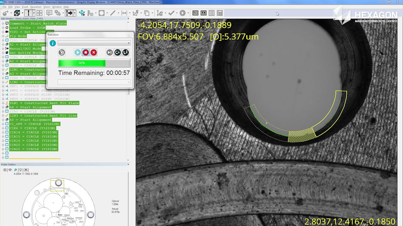Open the Operation menu
Image resolution: width=403 pixels, height=226 pixels.
coord(36,7)
